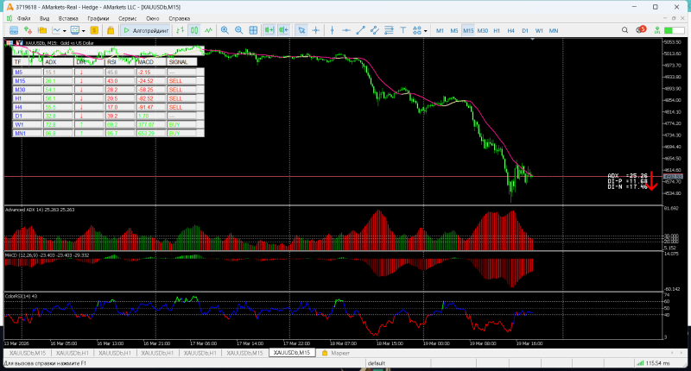The height and width of the screenshot is (371, 691).
Task: Switch to M1 timeframe
Action: 440,30
